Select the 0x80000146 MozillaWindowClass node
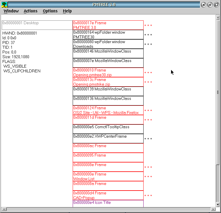The width and height of the screenshot is (221, 213). coord(108,53)
